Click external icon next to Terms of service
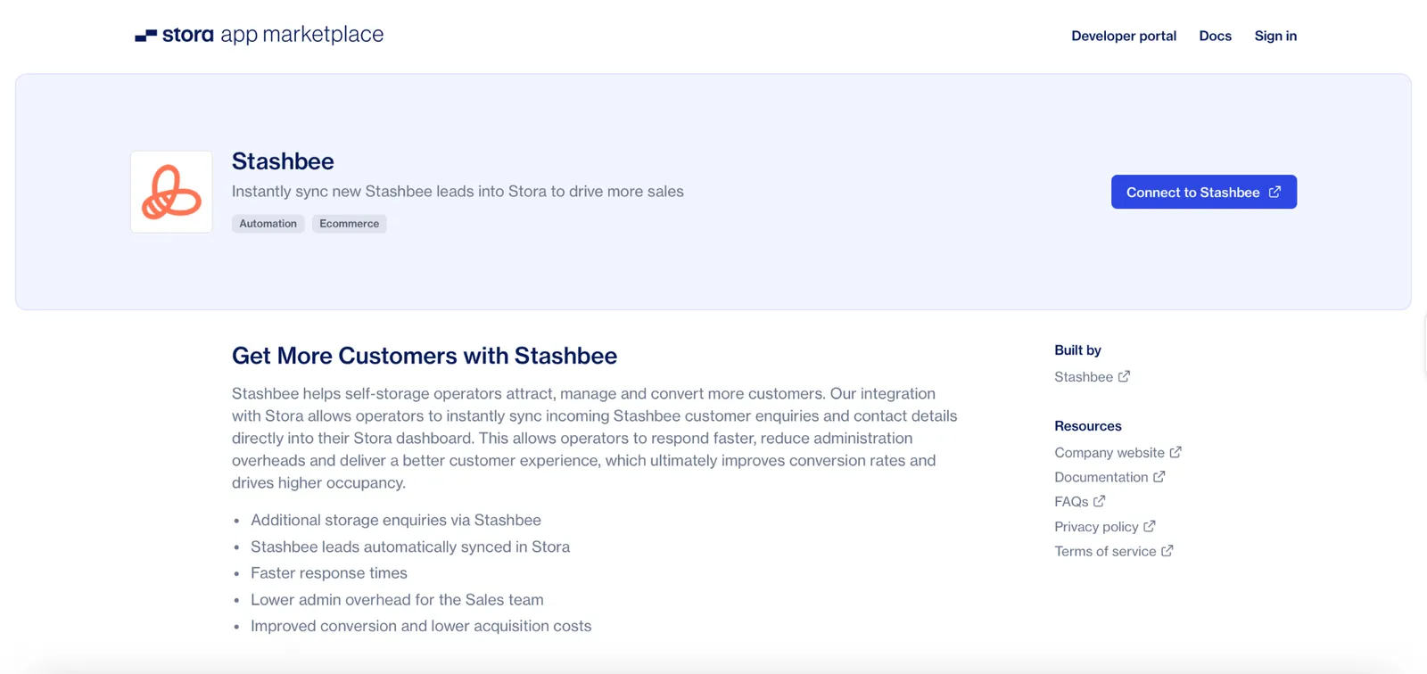The height and width of the screenshot is (674, 1427). (1167, 551)
